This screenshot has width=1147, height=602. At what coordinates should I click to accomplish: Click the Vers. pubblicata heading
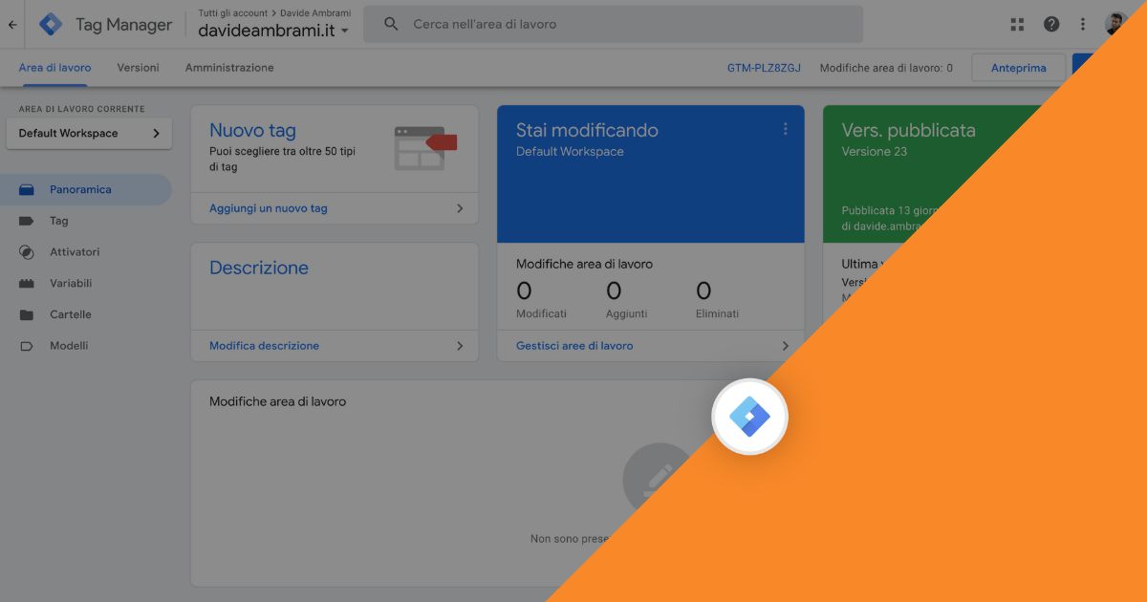pos(909,131)
